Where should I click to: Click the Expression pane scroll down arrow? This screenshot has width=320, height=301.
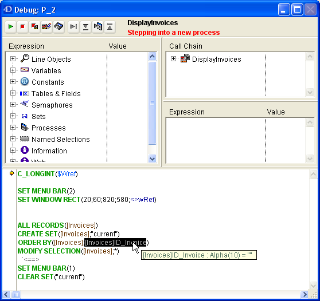[152, 159]
